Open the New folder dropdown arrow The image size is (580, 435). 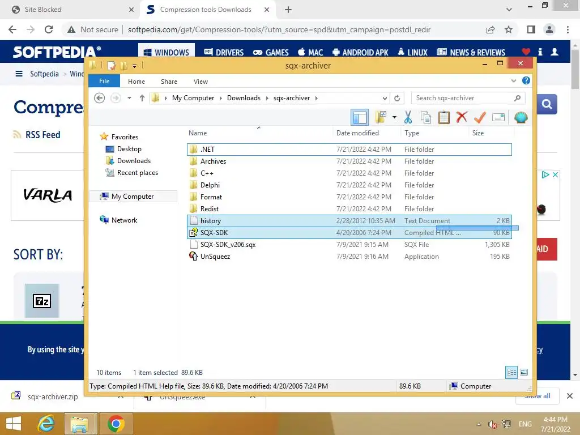pos(394,117)
